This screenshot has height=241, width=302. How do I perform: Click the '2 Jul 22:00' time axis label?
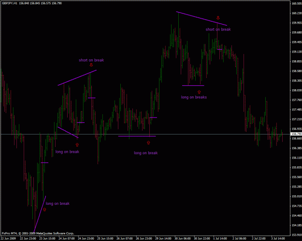tap(259, 239)
